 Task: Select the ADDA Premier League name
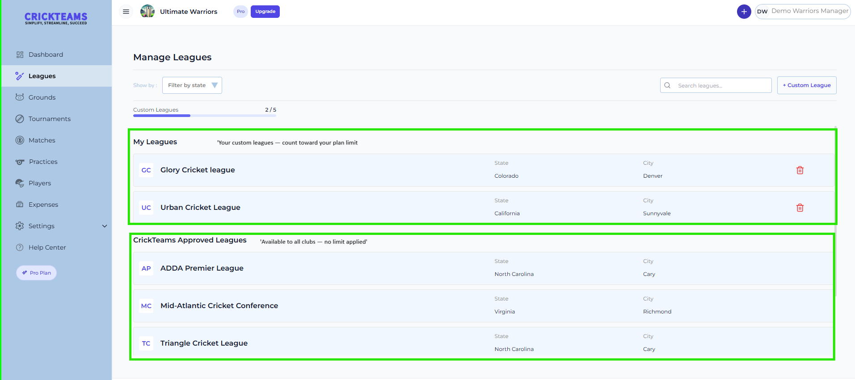point(202,268)
